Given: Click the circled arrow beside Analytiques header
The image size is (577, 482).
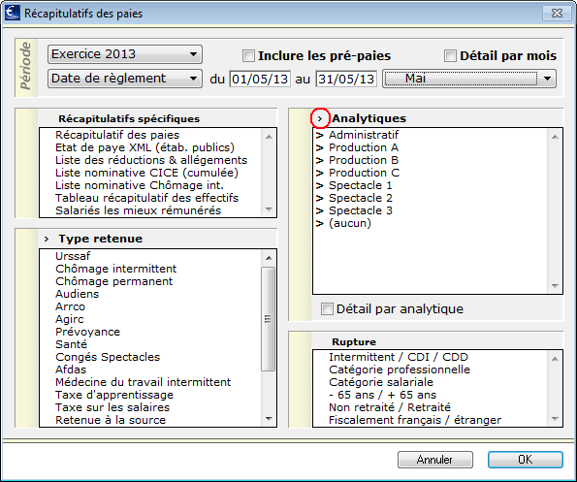Looking at the screenshot, I should (x=320, y=118).
